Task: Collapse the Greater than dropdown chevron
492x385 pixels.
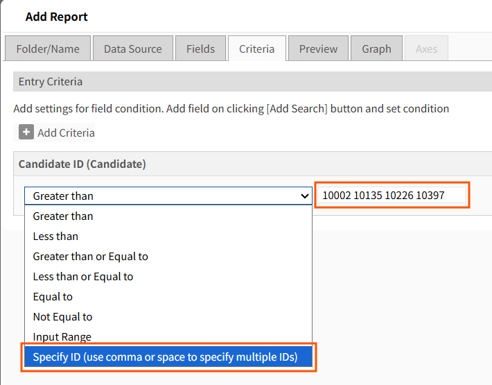Action: (304, 196)
